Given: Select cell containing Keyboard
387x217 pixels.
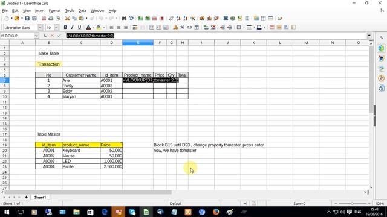Looking at the screenshot, I should pyautogui.click(x=81, y=150).
